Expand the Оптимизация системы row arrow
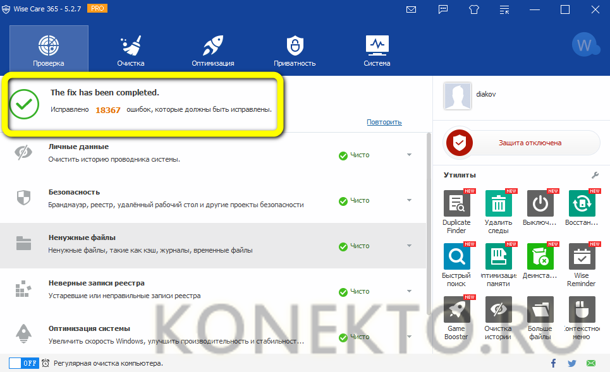 coord(409,337)
